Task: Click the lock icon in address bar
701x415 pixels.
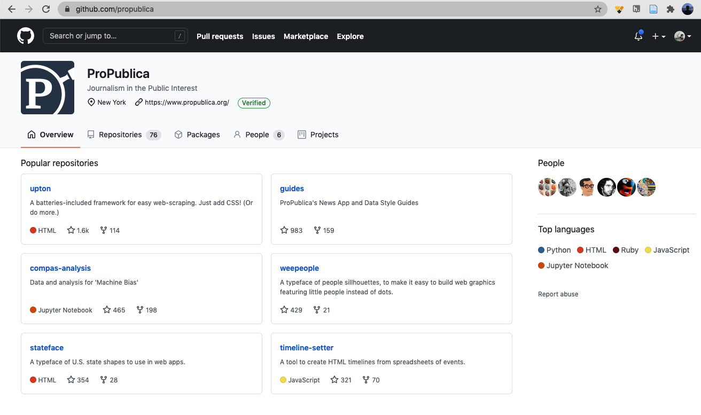Action: click(67, 9)
